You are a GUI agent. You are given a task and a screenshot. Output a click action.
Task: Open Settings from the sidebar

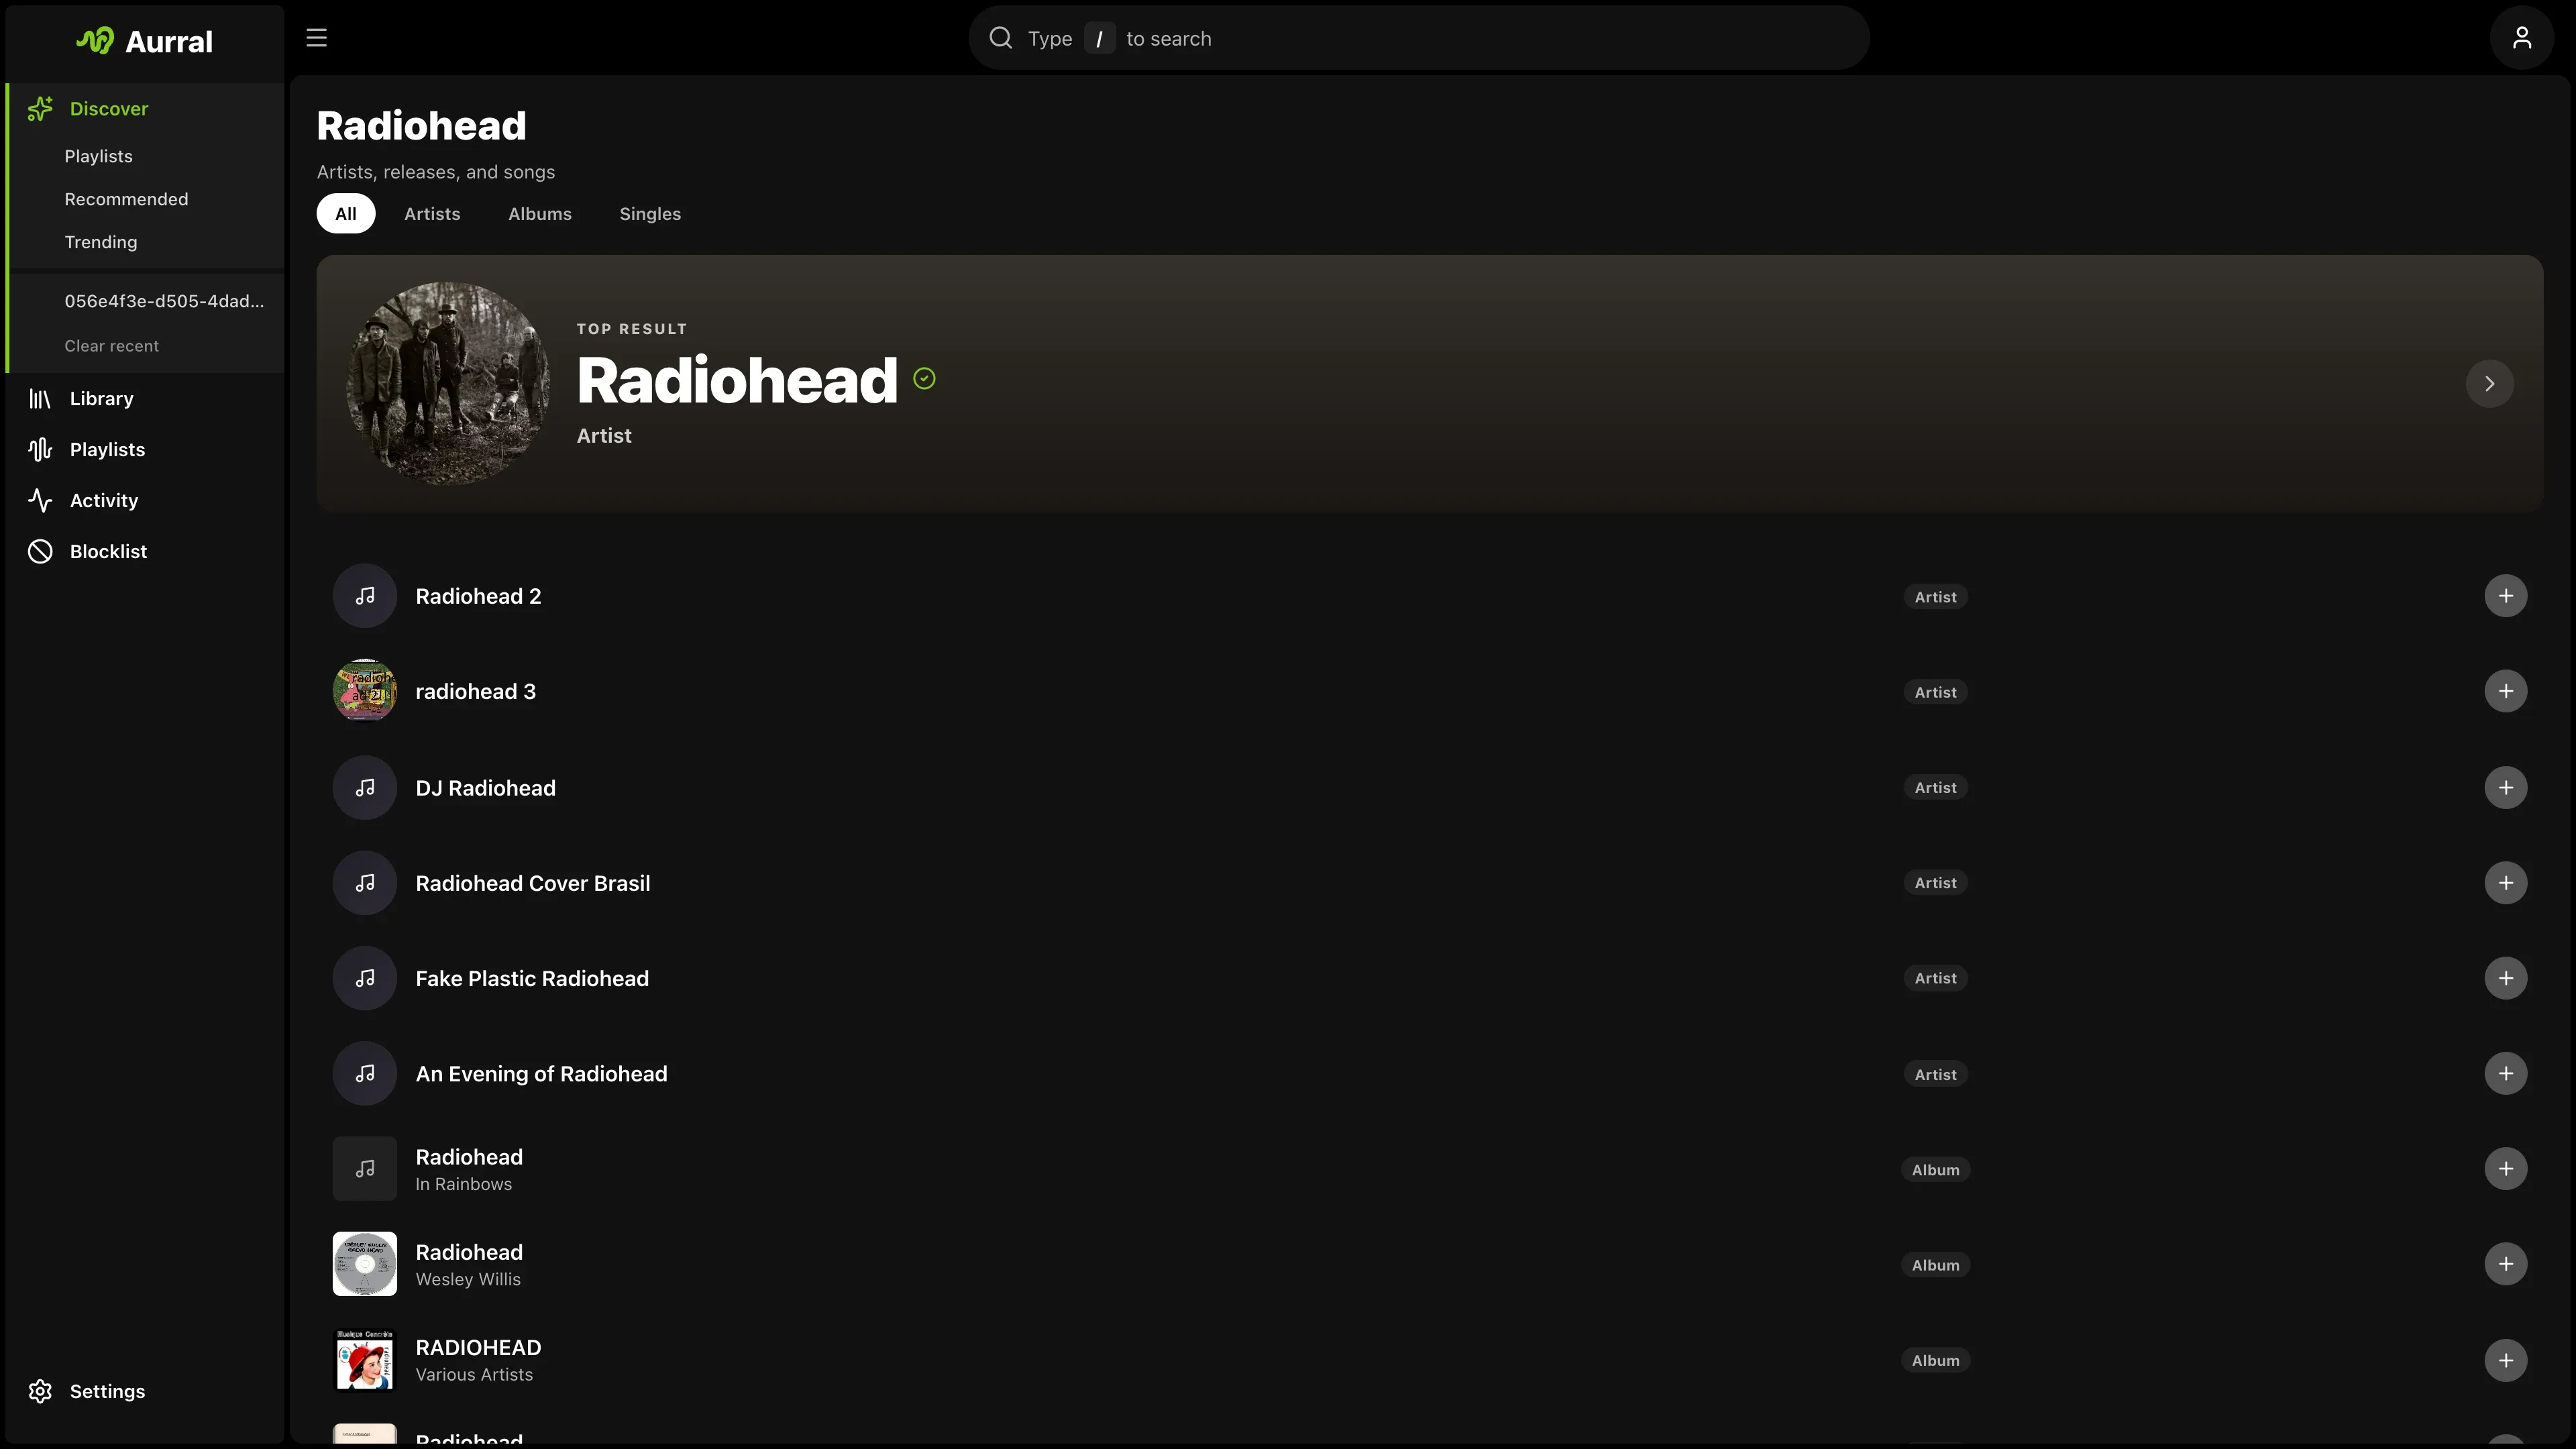(x=146, y=1392)
